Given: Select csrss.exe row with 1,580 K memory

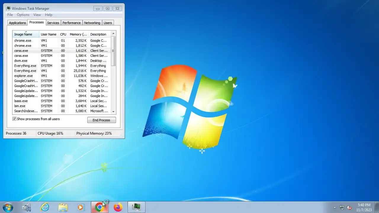Looking at the screenshot, I should (x=62, y=56).
